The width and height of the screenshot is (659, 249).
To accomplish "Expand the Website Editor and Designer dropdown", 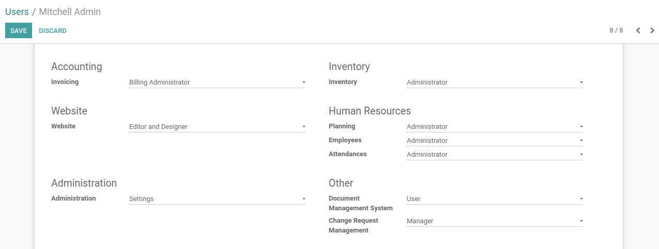I will pos(217,126).
